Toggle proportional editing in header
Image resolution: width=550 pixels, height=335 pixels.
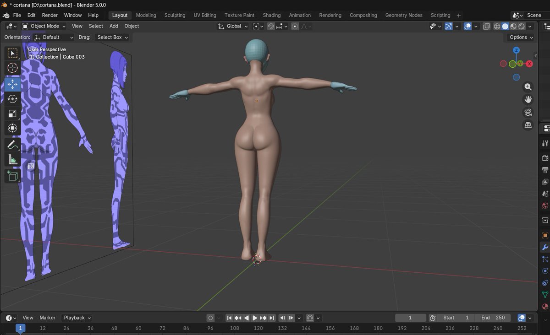point(294,26)
